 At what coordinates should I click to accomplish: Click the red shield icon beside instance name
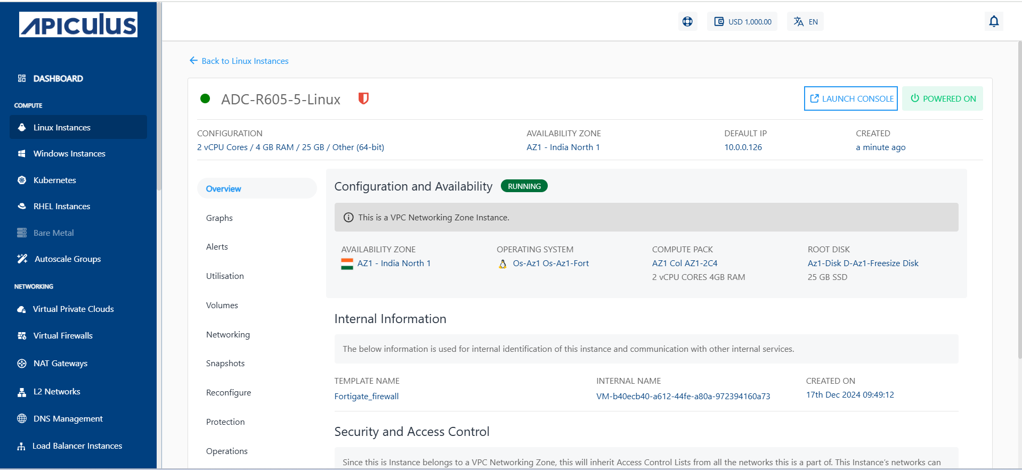[x=363, y=98]
